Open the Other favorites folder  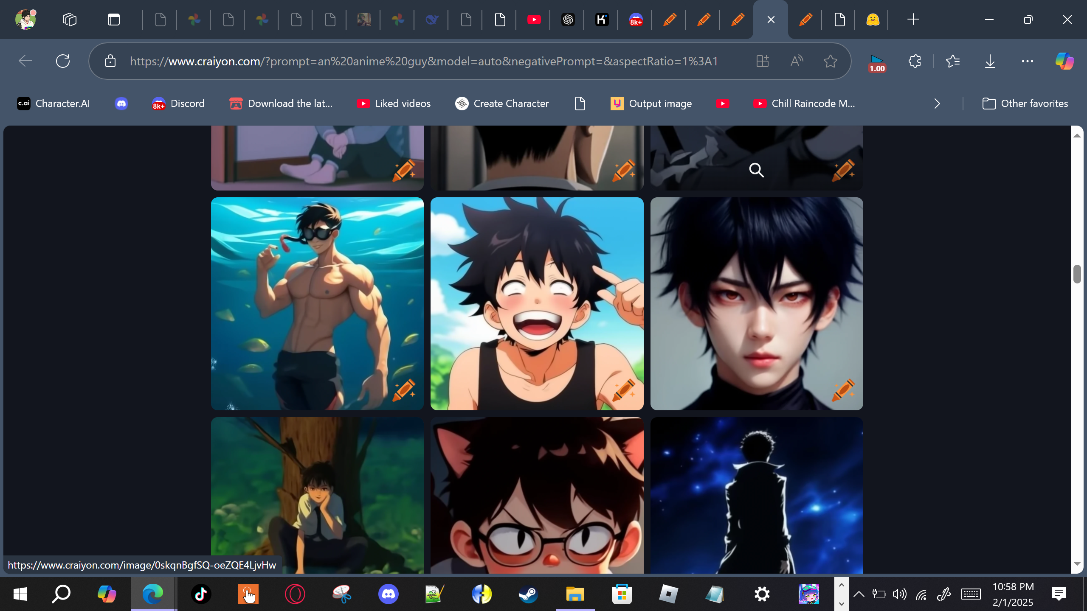point(1025,104)
